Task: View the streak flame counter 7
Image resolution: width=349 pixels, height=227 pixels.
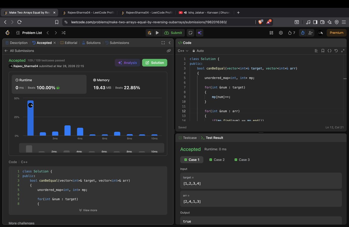Action: (292, 33)
